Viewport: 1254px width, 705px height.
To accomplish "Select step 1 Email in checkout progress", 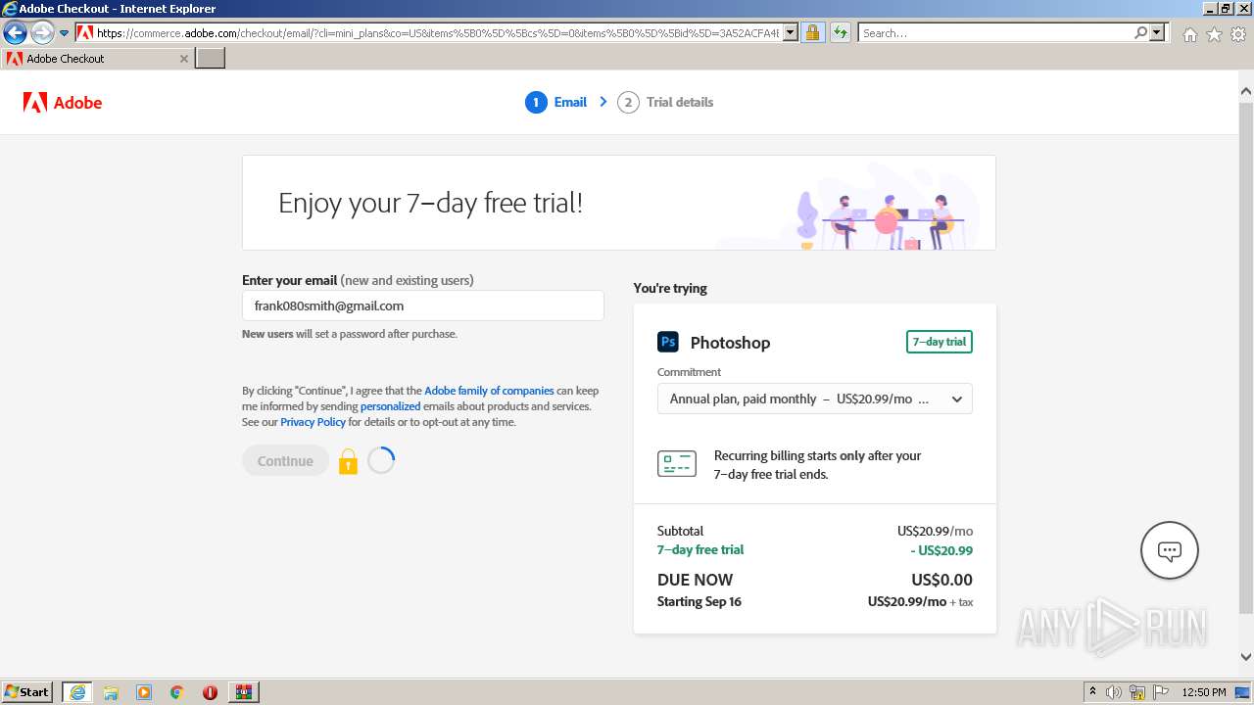I will pyautogui.click(x=555, y=102).
